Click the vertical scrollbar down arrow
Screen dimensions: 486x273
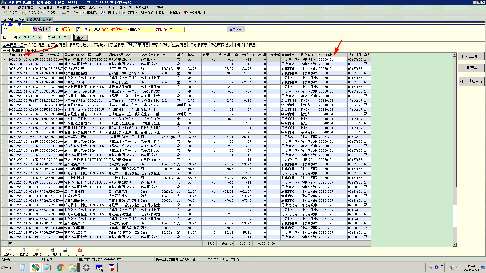[x=454, y=244]
